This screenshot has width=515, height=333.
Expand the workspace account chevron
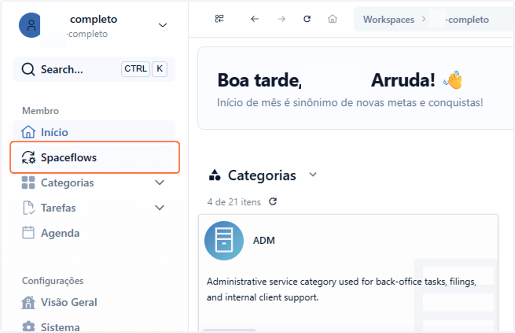pyautogui.click(x=163, y=25)
